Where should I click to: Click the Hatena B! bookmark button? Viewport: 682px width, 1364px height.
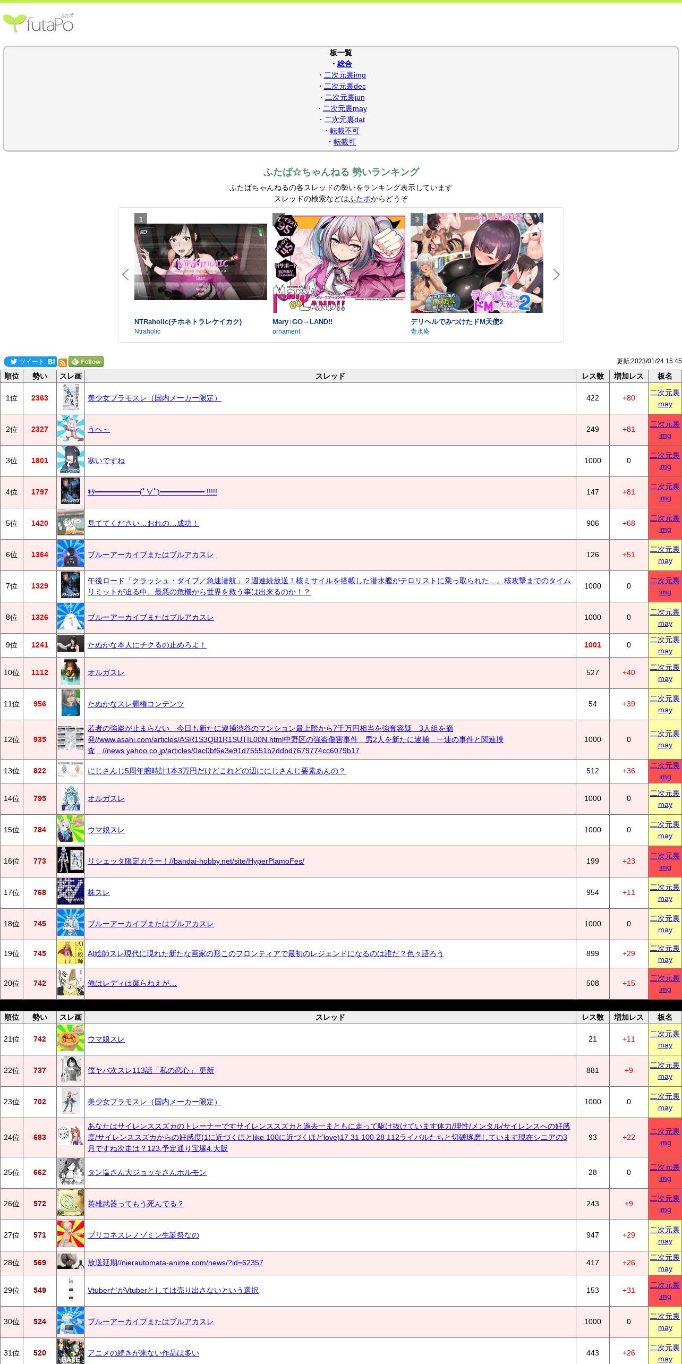point(52,362)
